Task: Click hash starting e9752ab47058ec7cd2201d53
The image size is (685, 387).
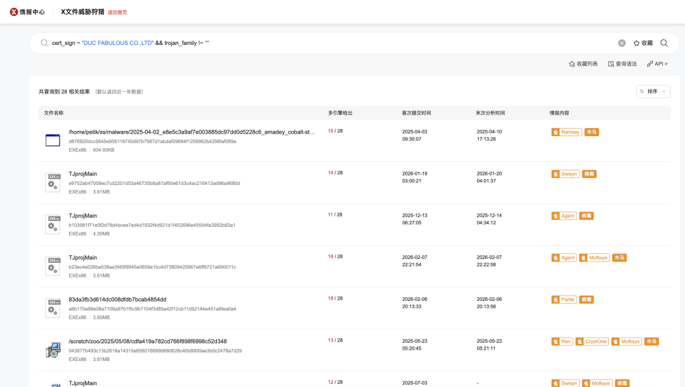Action: pyautogui.click(x=154, y=183)
